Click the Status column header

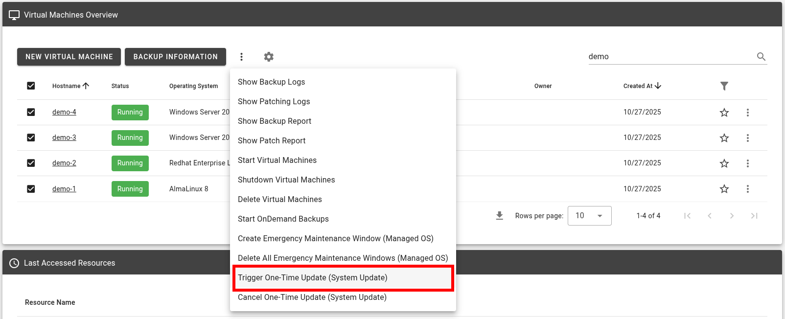click(120, 86)
